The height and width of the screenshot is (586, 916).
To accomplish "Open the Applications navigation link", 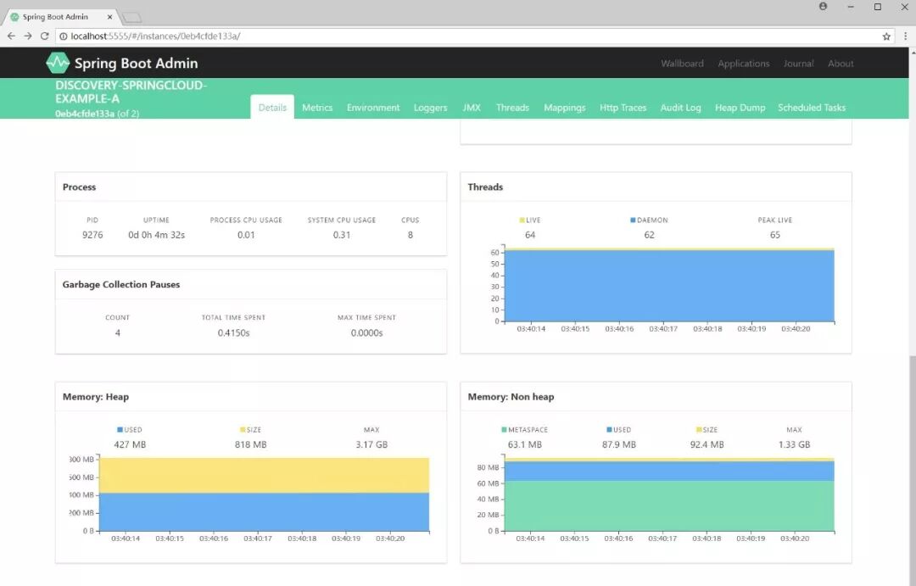I will 743,63.
